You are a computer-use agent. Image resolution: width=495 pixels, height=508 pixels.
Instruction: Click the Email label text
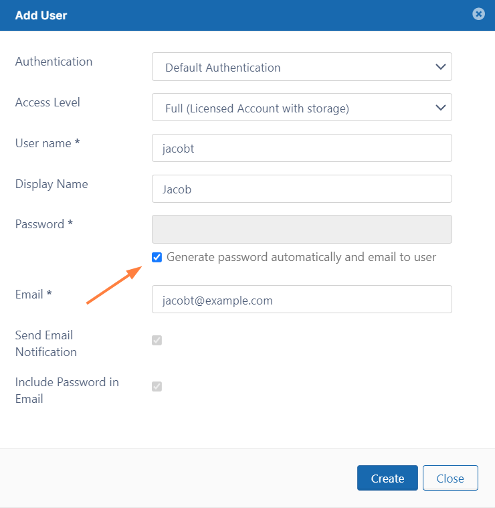[33, 294]
